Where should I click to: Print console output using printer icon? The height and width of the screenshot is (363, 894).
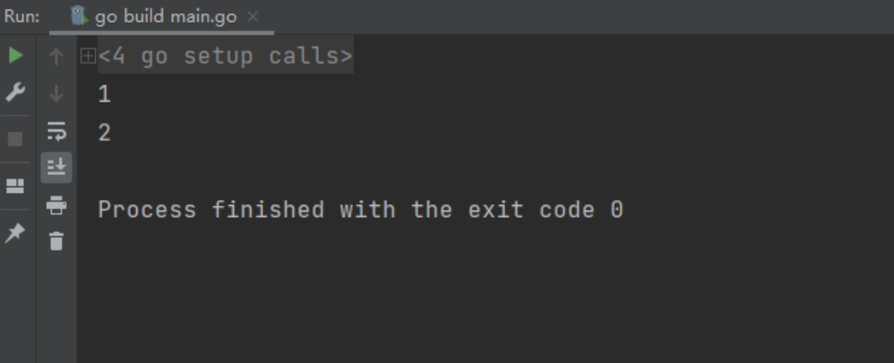pos(56,205)
